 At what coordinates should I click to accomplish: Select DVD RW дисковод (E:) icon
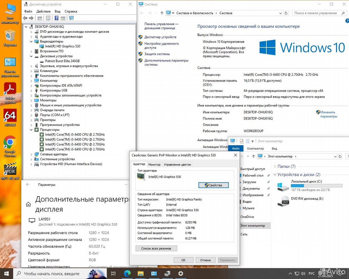coord(283,201)
